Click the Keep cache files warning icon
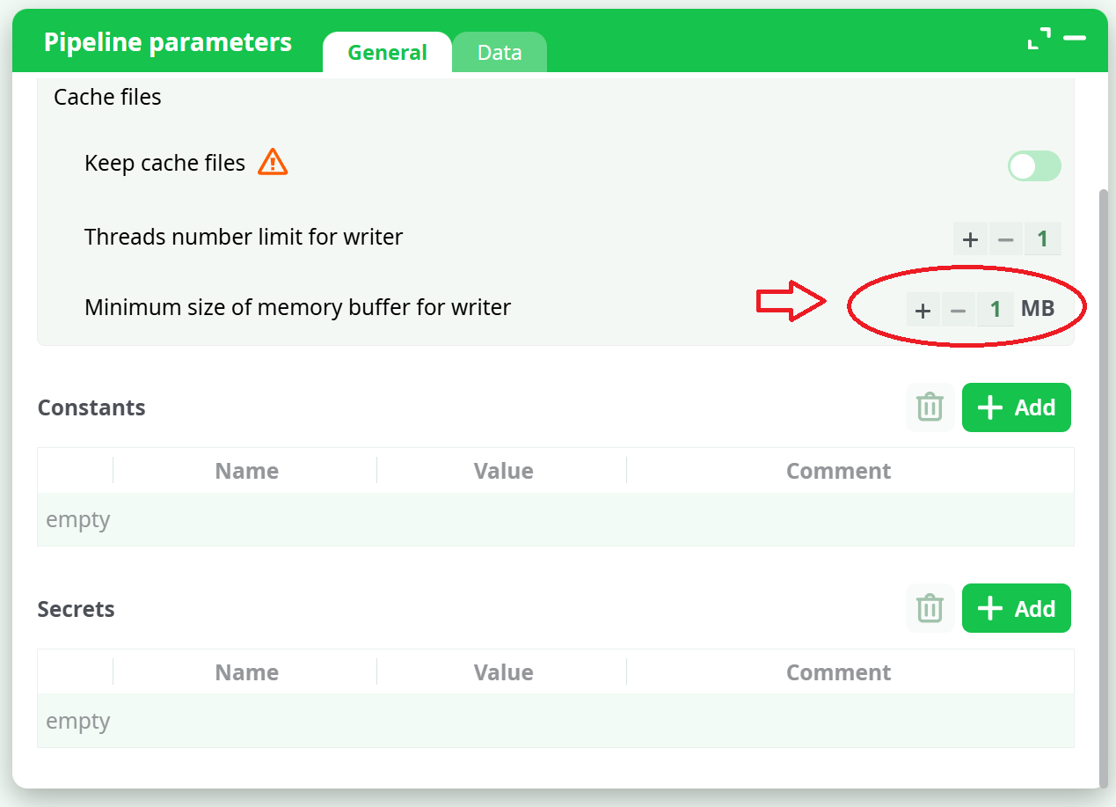Screen dimensions: 1116x807 tap(273, 163)
